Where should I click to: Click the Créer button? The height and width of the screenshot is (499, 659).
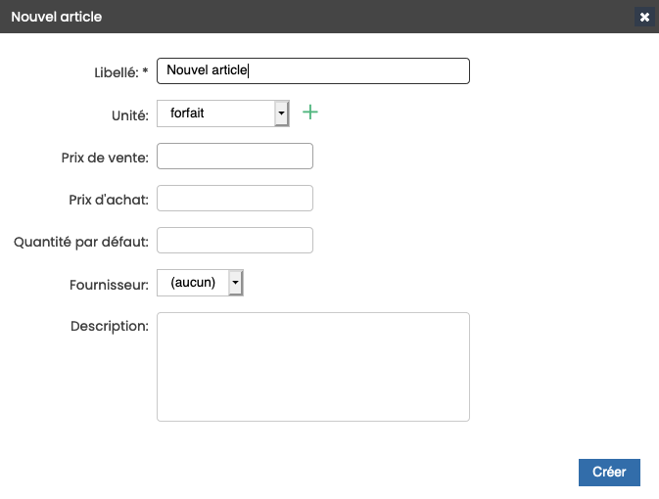coord(609,473)
